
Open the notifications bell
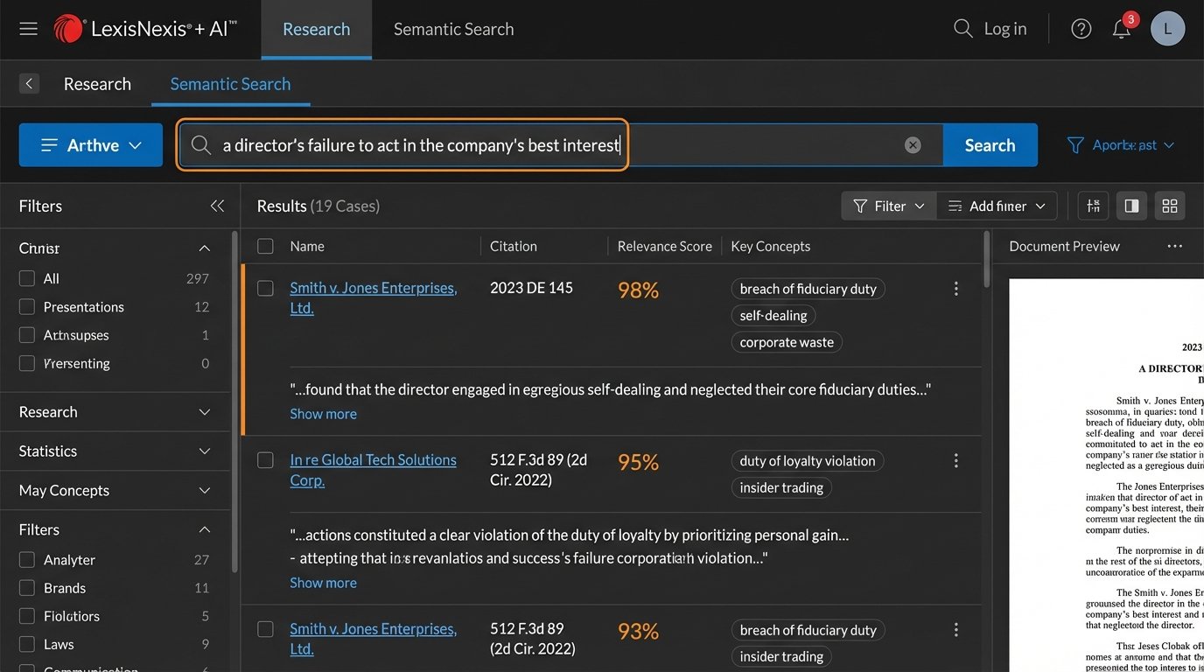coord(1121,30)
